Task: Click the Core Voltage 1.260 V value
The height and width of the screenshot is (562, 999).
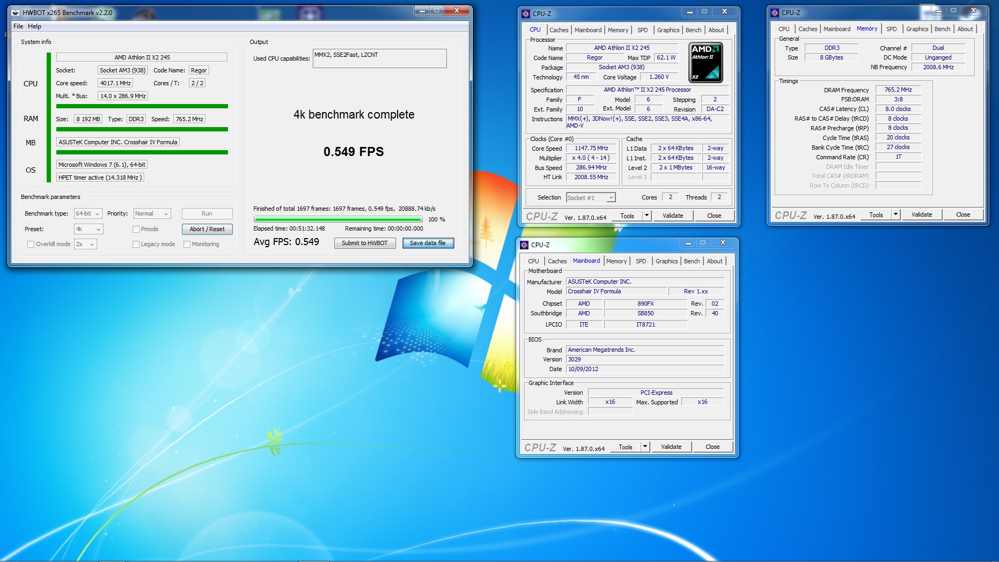Action: (x=659, y=77)
